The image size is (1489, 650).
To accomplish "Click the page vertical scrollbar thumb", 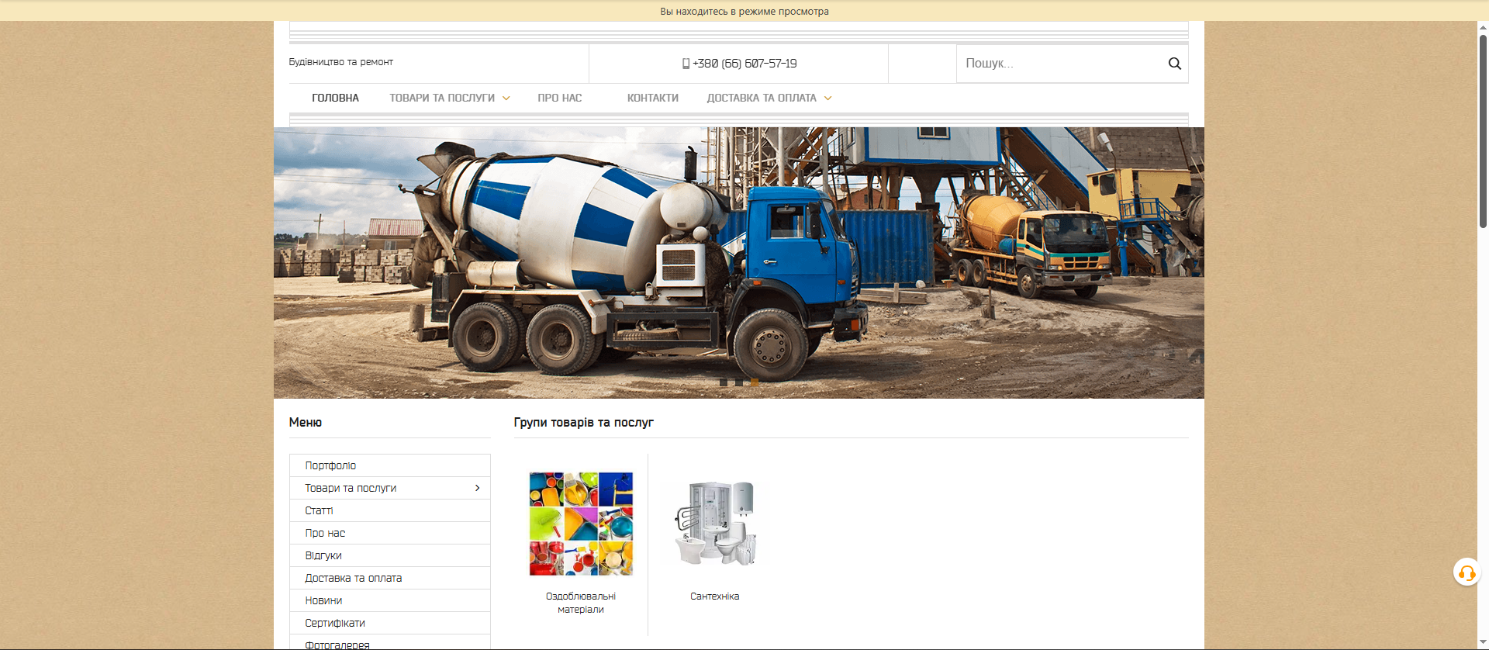I will coord(1483,132).
